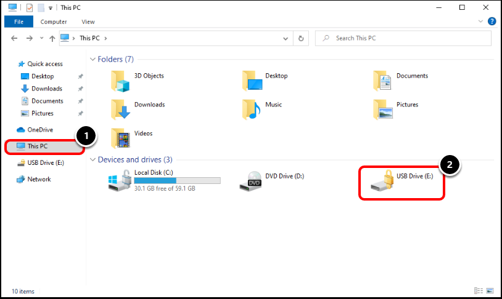Viewport: 502px width, 299px height.
Task: Collapse the Folders (7) group
Action: click(93, 60)
